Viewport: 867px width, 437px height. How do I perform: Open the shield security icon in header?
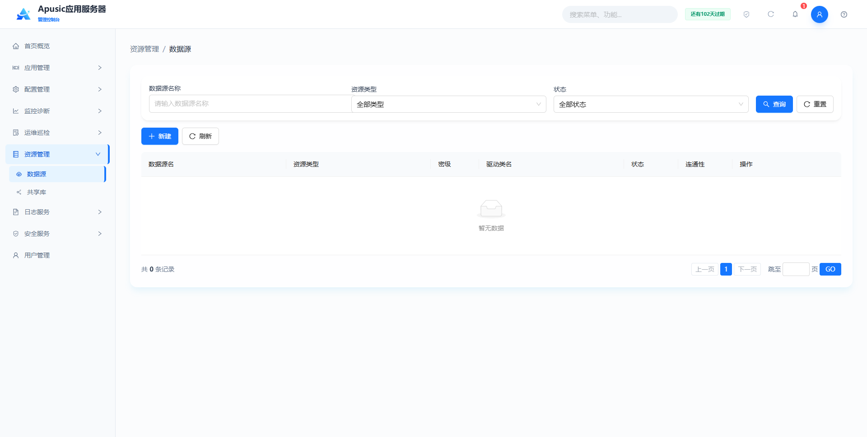pos(746,14)
